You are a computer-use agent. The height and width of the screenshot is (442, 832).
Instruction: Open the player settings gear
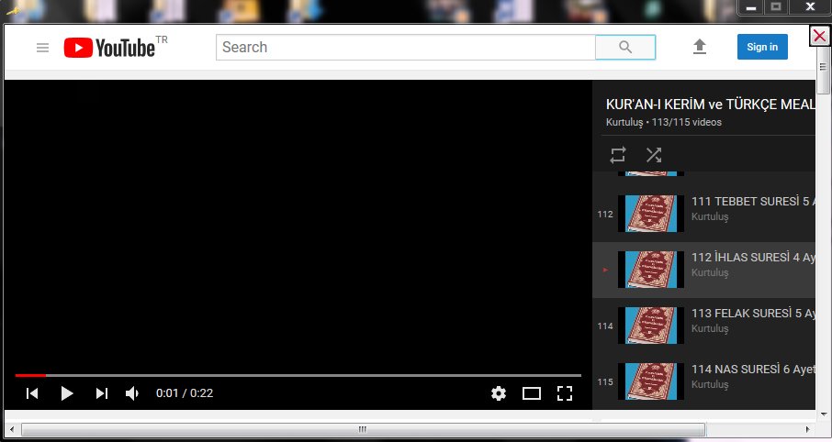point(499,393)
